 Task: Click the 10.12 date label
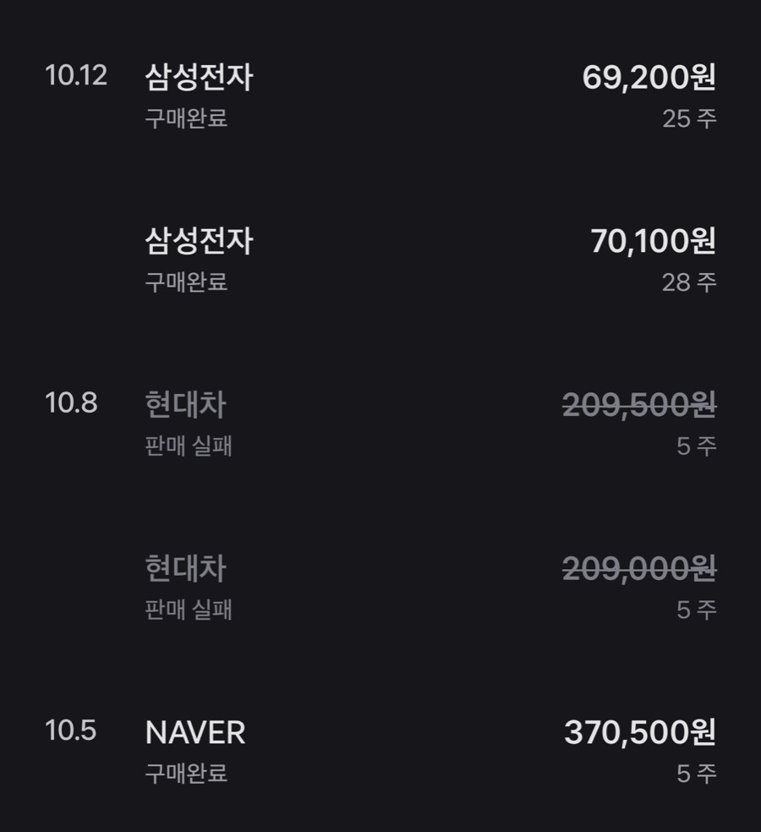(x=76, y=75)
